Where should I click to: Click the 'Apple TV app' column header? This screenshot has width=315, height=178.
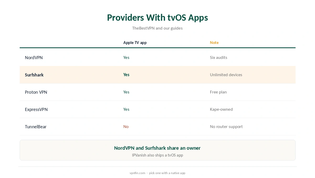click(x=135, y=43)
